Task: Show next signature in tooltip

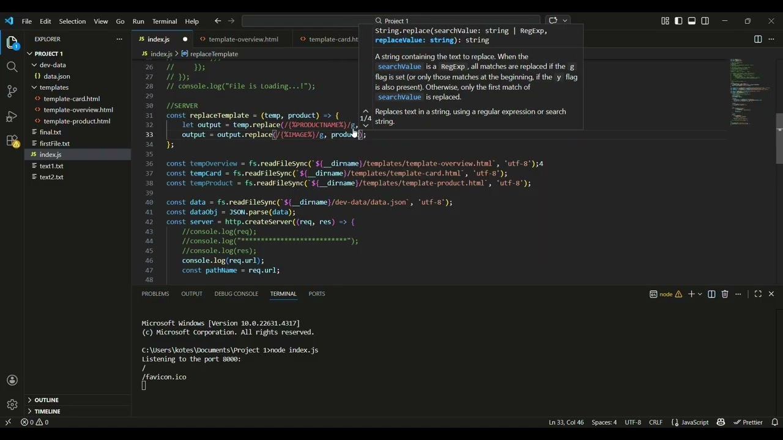Action: (366, 125)
